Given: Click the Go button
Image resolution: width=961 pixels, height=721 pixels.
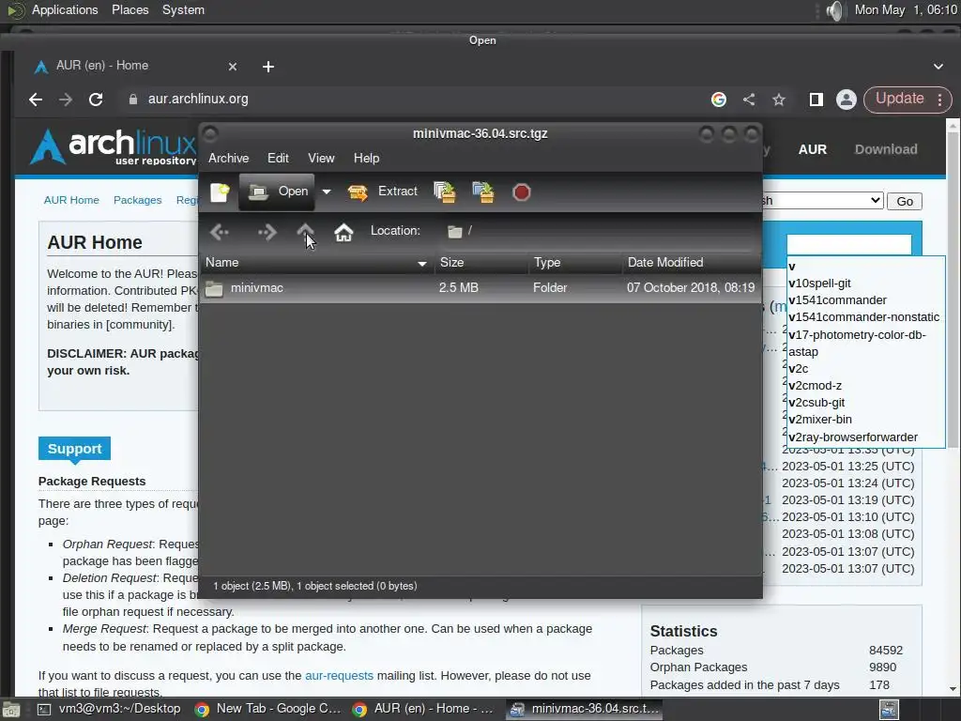Looking at the screenshot, I should pyautogui.click(x=905, y=201).
